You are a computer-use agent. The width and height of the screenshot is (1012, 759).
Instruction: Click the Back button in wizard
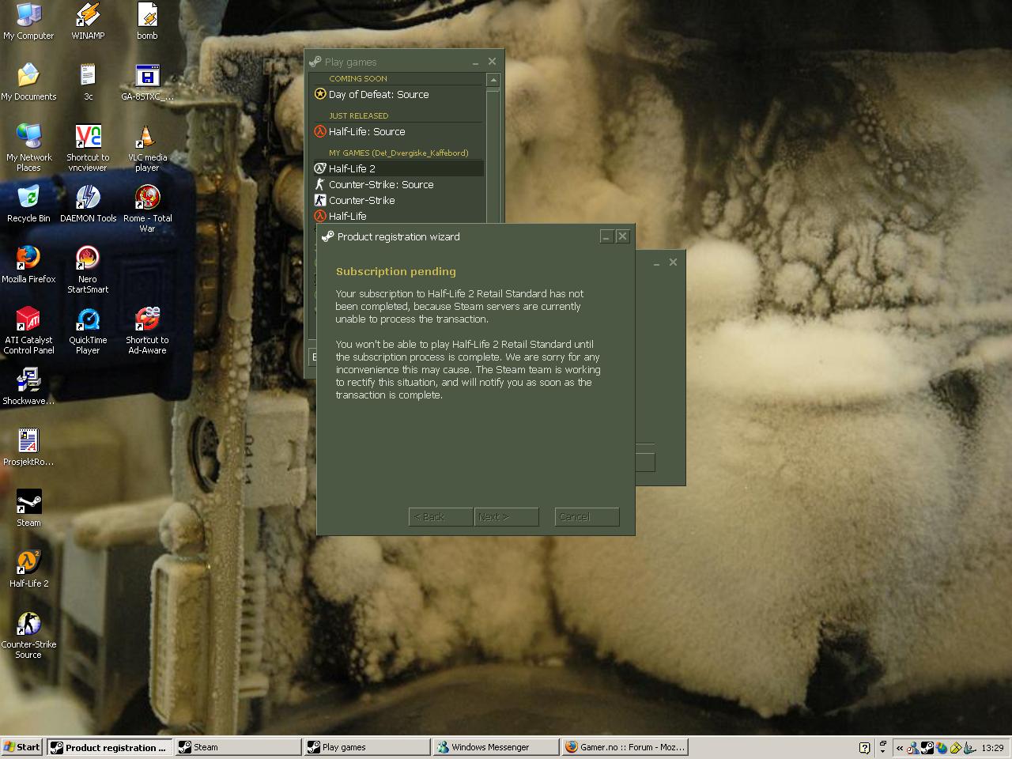tap(440, 517)
